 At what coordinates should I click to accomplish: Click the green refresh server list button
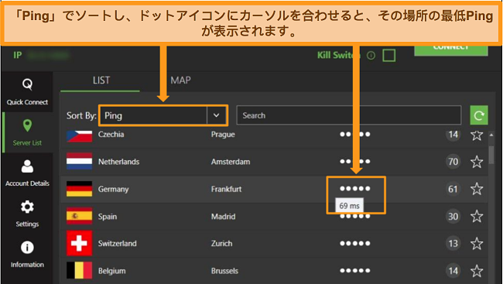[478, 115]
